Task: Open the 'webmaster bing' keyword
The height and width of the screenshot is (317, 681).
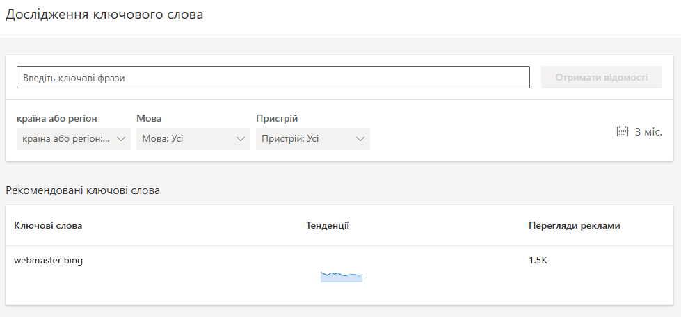Action: [x=49, y=261]
